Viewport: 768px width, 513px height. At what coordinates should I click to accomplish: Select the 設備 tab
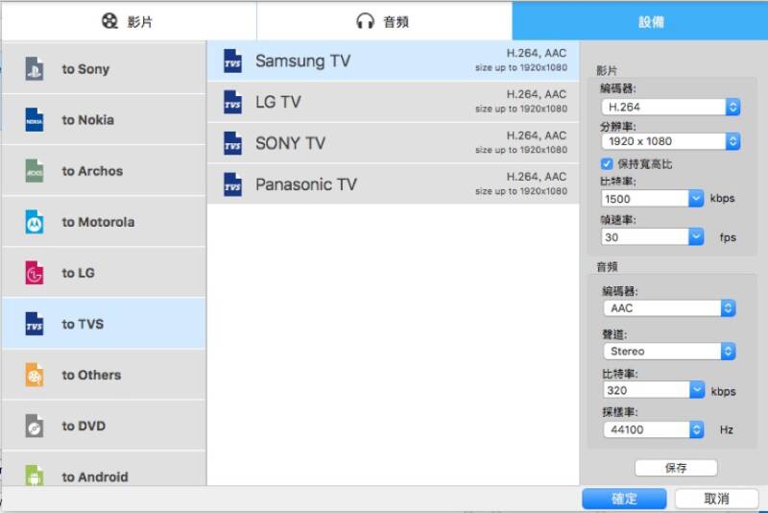(x=639, y=21)
